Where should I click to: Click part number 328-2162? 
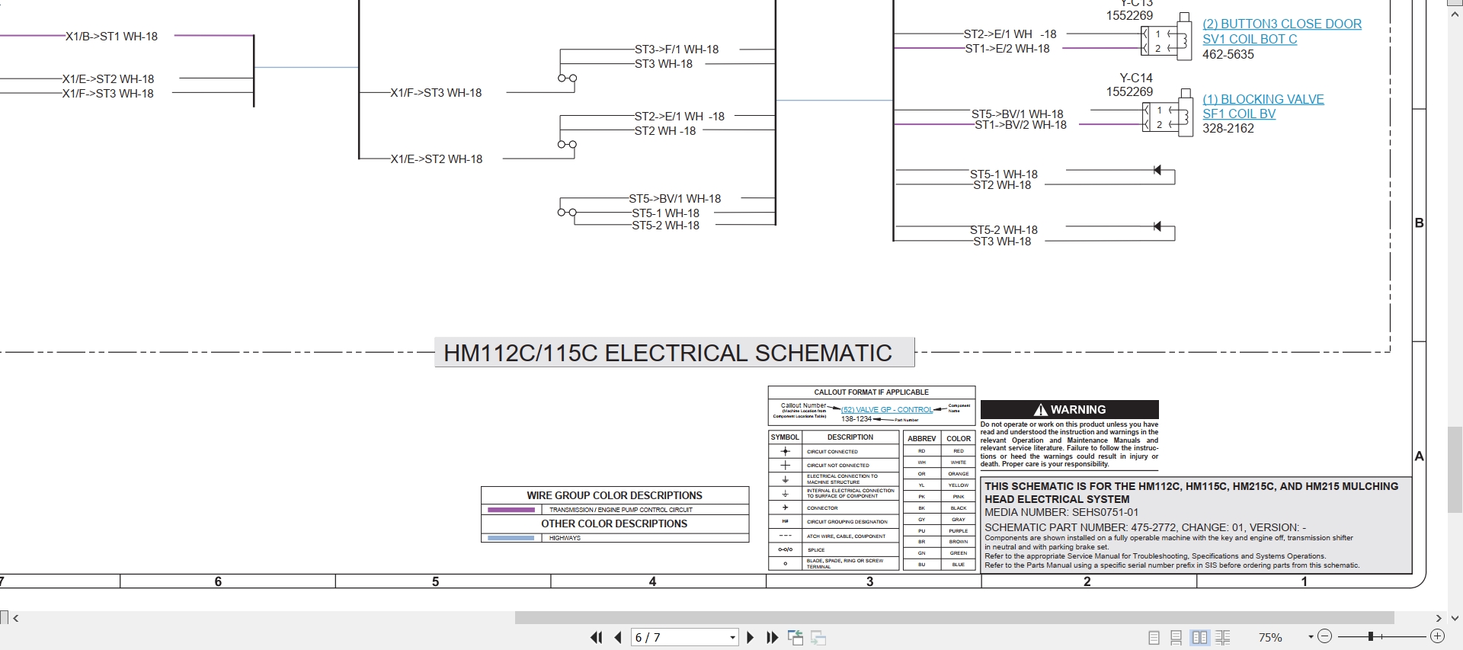coord(1228,128)
